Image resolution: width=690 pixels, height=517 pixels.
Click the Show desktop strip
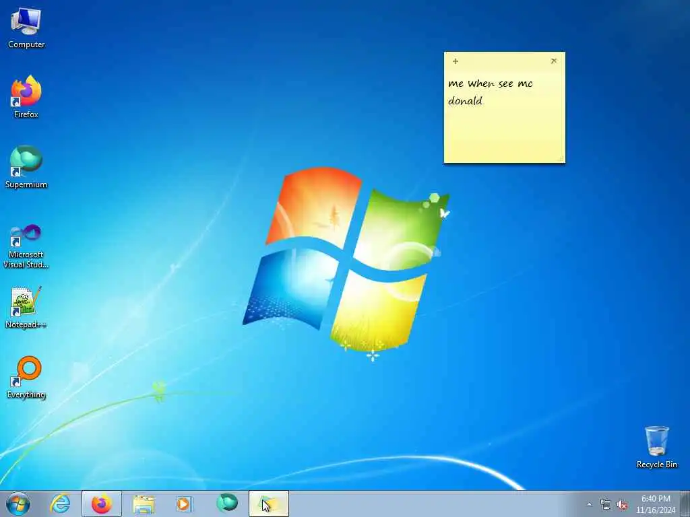(x=685, y=504)
